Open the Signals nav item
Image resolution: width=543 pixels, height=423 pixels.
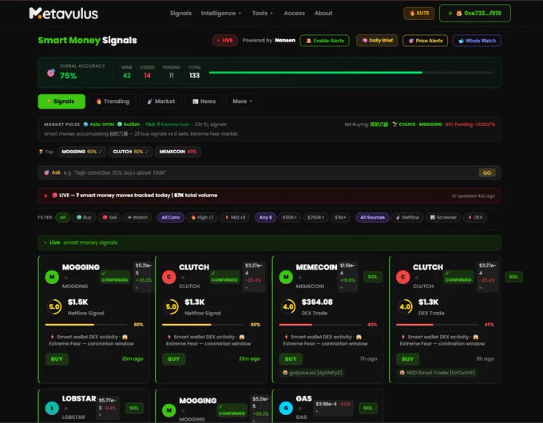tap(180, 13)
